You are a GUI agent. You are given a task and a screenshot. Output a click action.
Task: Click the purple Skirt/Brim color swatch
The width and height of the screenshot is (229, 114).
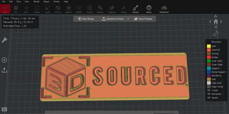point(209,76)
